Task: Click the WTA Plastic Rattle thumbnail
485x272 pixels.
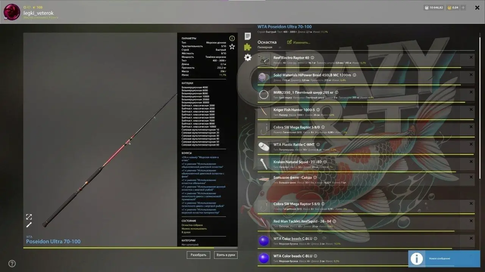Action: click(x=263, y=147)
